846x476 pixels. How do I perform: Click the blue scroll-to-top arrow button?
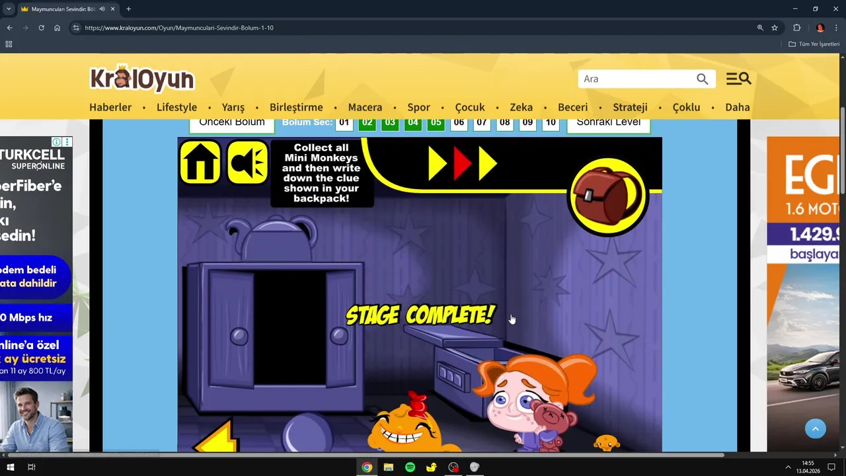pyautogui.click(x=816, y=428)
